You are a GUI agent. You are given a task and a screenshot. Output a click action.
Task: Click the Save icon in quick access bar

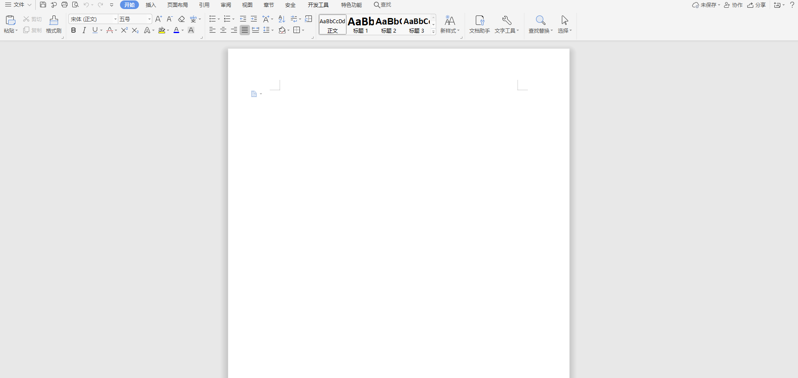point(43,5)
